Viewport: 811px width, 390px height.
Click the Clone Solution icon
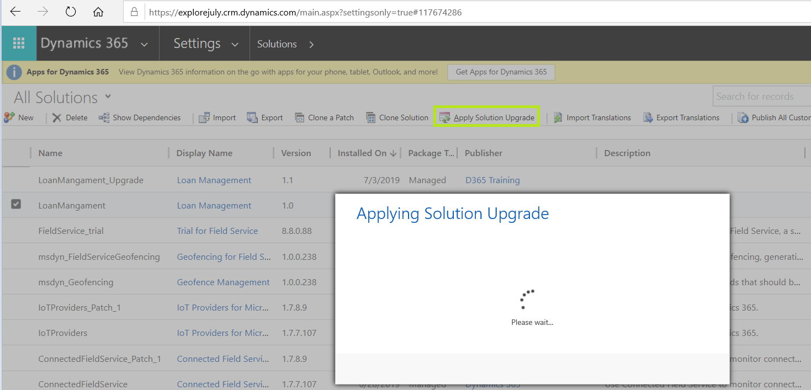pos(371,117)
